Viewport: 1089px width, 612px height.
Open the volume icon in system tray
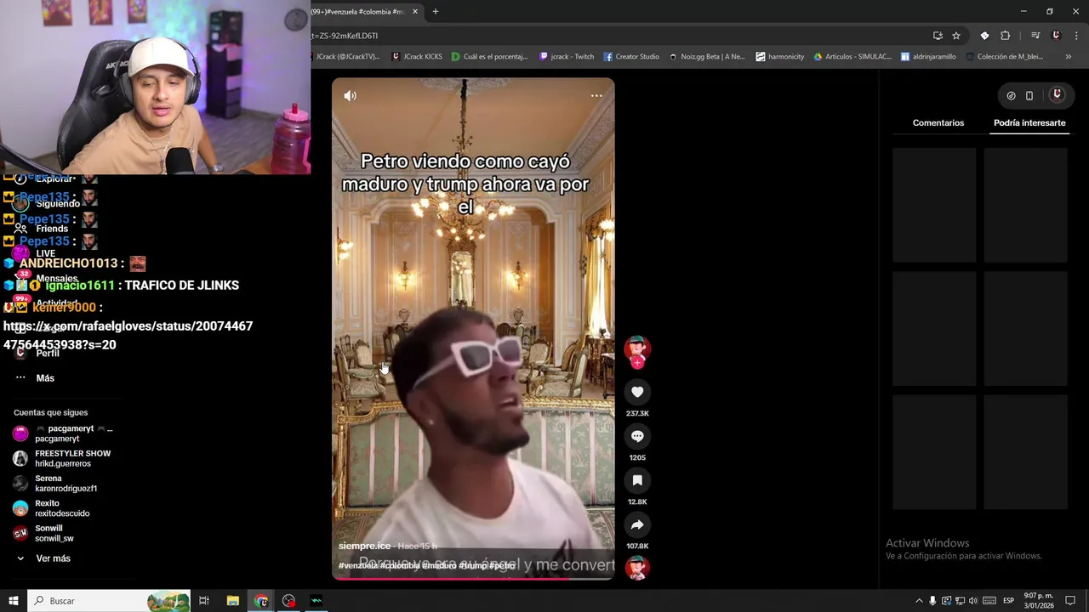pyautogui.click(x=973, y=601)
